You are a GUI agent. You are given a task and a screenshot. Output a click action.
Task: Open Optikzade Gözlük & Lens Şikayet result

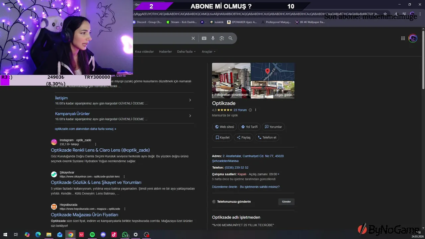coord(96,182)
